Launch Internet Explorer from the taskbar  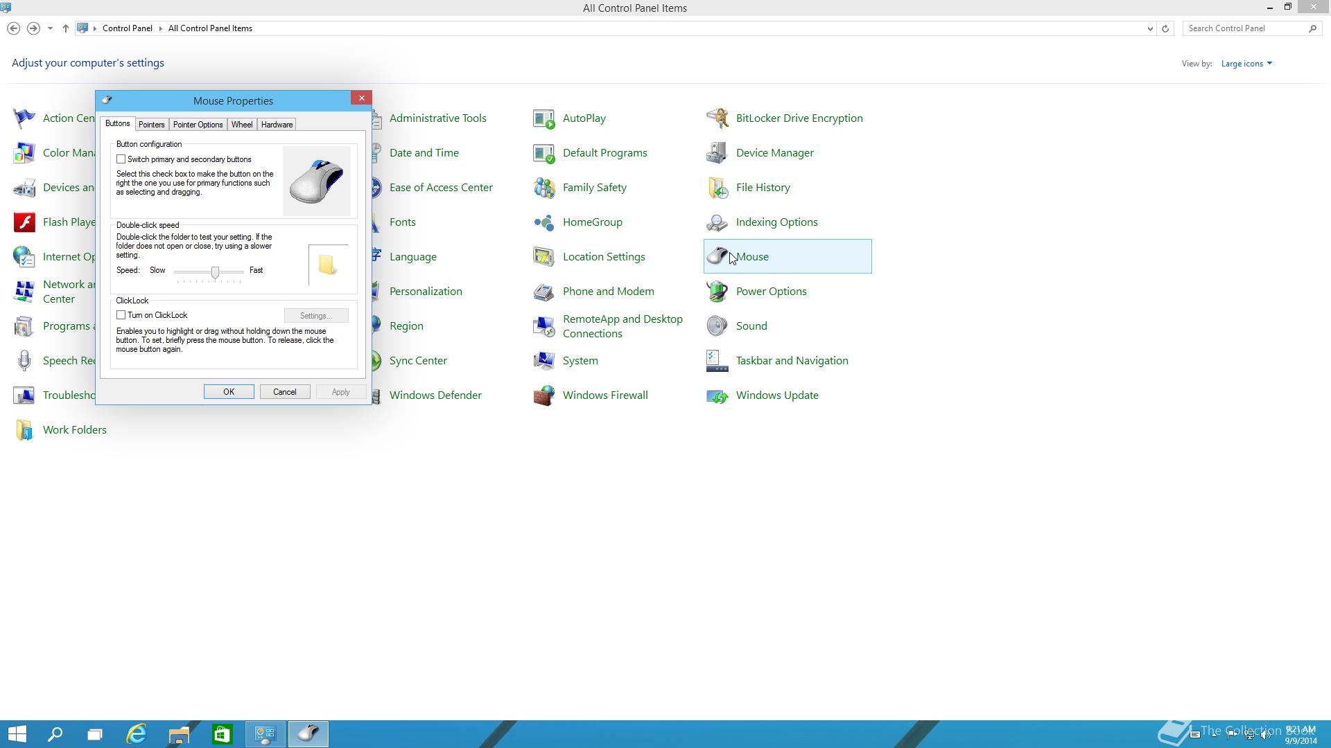tap(137, 734)
